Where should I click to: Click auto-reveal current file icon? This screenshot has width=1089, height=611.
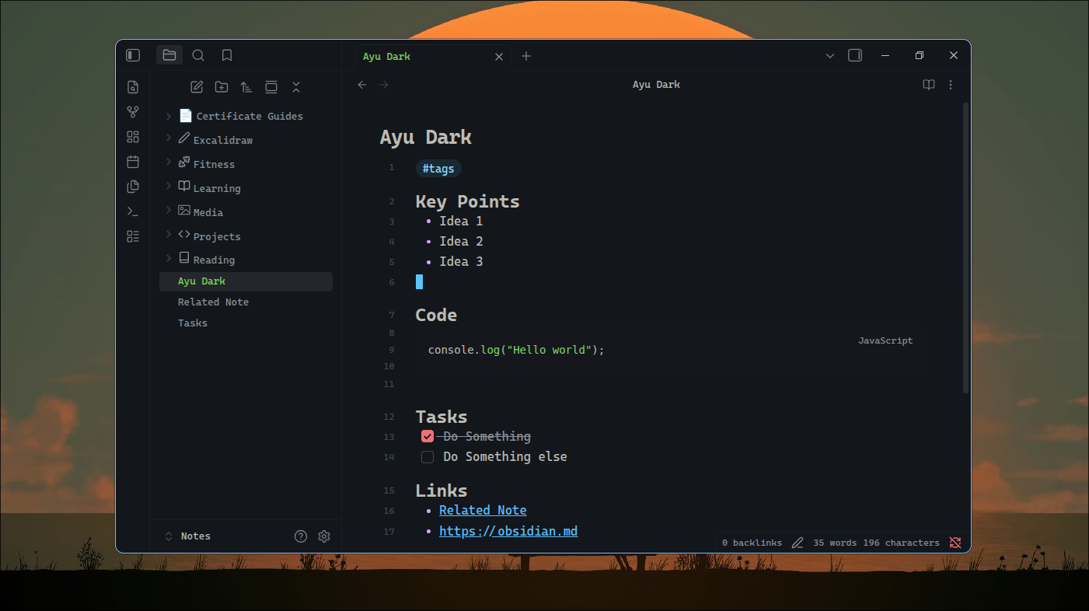pyautogui.click(x=271, y=87)
